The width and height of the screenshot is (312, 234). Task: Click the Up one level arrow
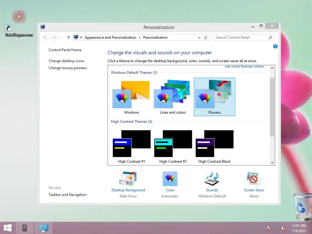point(69,37)
